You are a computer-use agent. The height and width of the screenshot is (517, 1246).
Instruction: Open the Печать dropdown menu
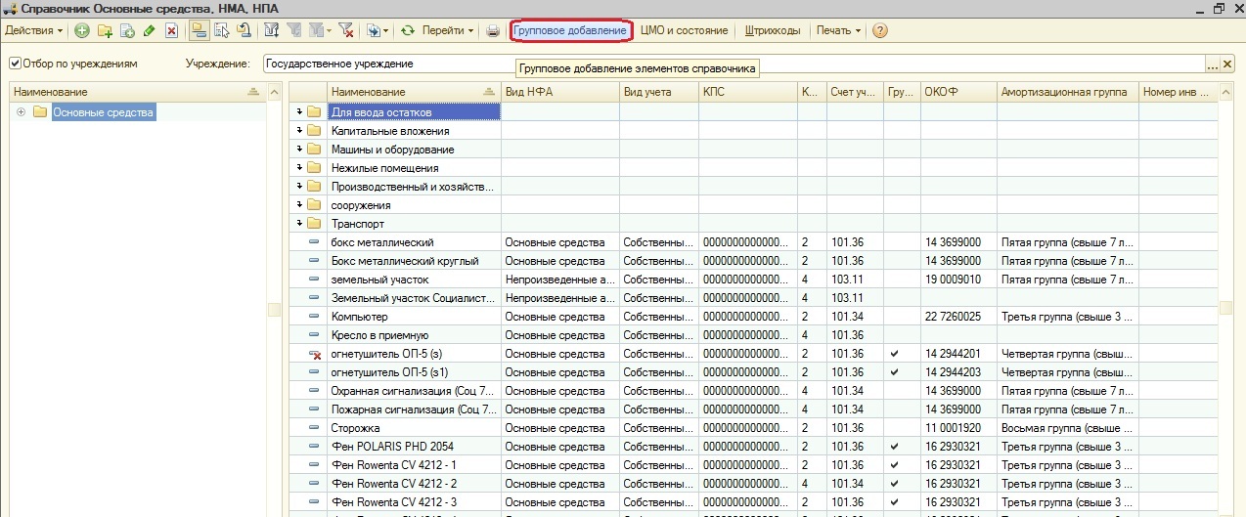(838, 30)
